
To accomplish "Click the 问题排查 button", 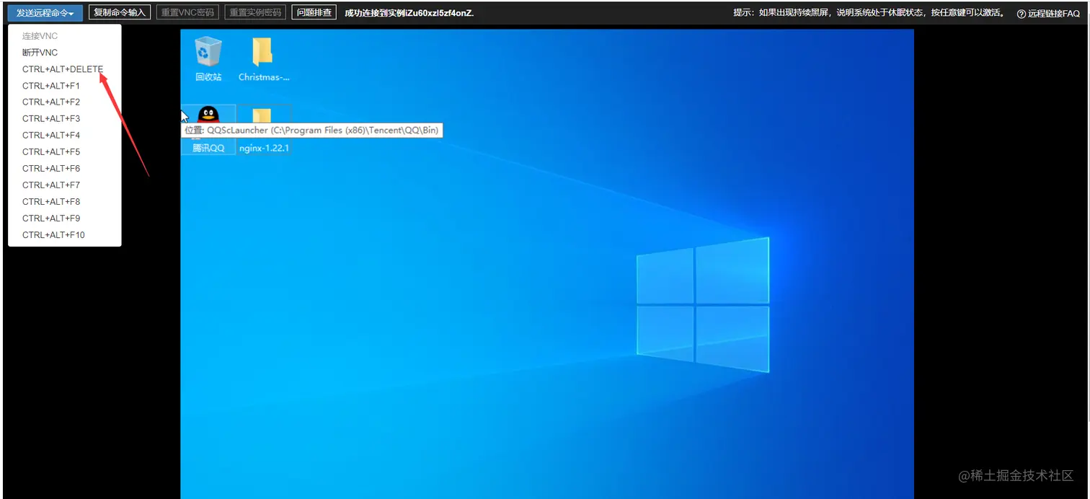I will point(314,12).
